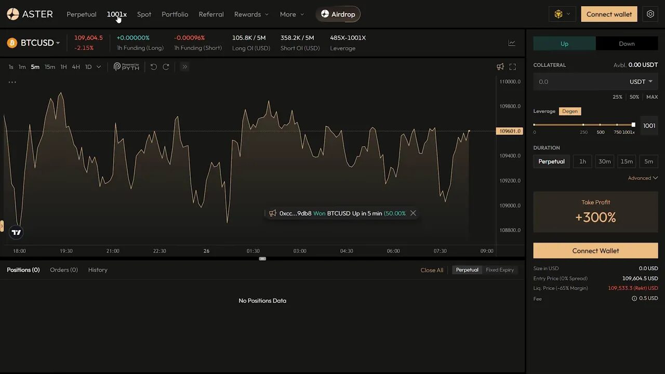
Task: Dismiss the BTCUSD win notification with its X
Action: tap(413, 213)
